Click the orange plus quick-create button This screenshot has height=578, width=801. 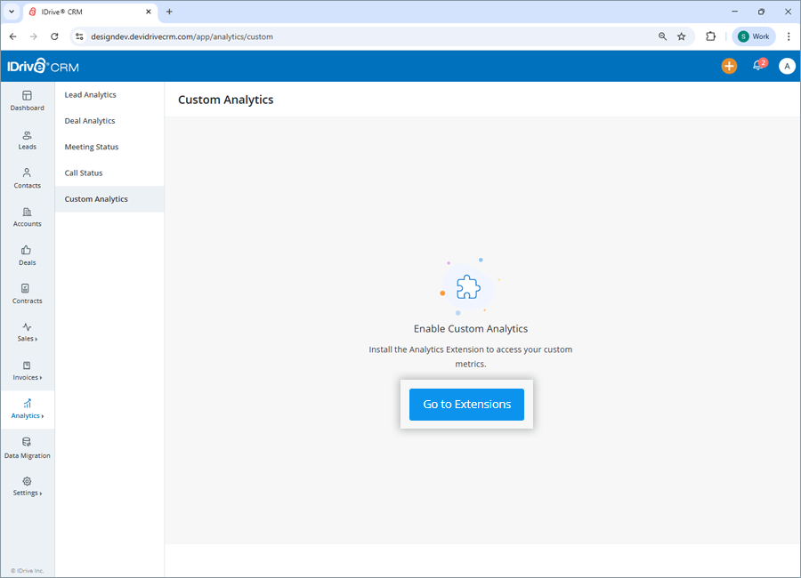729,66
